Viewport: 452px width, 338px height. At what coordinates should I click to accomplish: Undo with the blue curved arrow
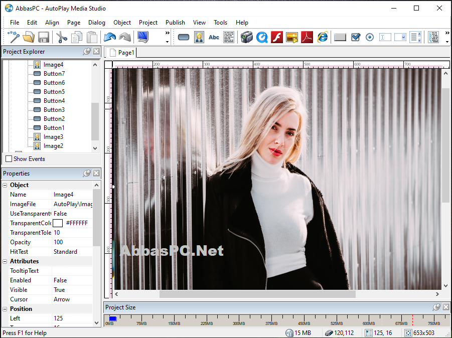click(110, 37)
